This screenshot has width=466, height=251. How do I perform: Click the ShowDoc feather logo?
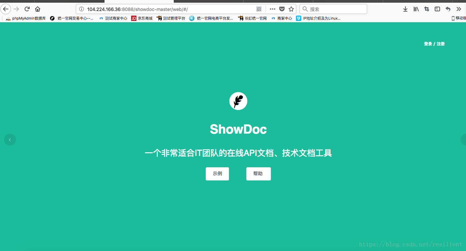238,101
